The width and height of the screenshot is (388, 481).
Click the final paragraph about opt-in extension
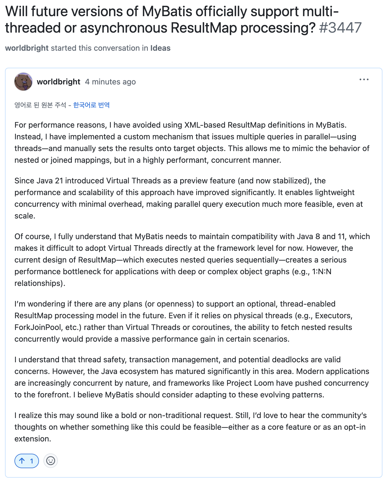[191, 427]
